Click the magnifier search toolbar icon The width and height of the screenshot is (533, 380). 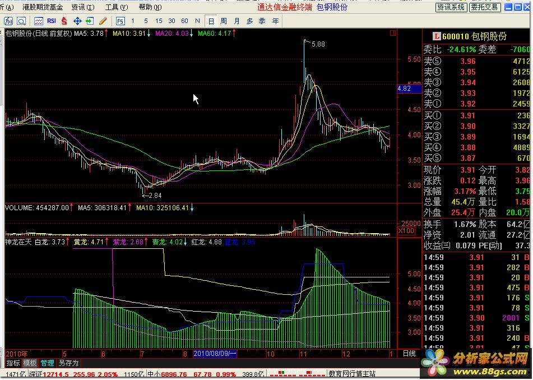point(21,21)
